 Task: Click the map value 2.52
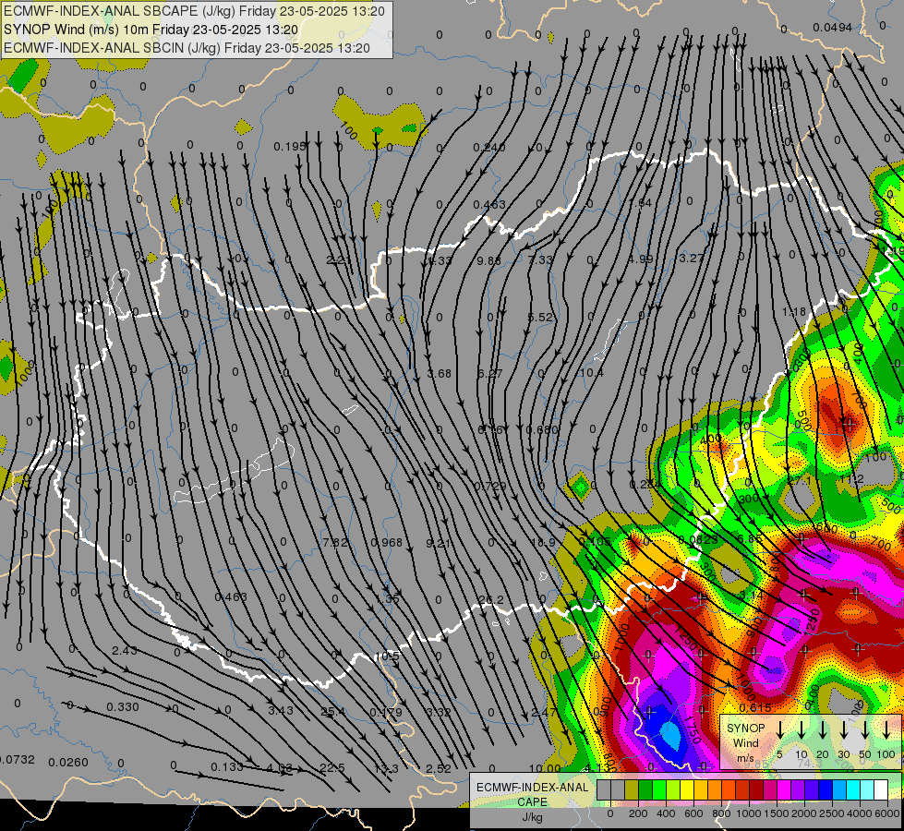[439, 768]
